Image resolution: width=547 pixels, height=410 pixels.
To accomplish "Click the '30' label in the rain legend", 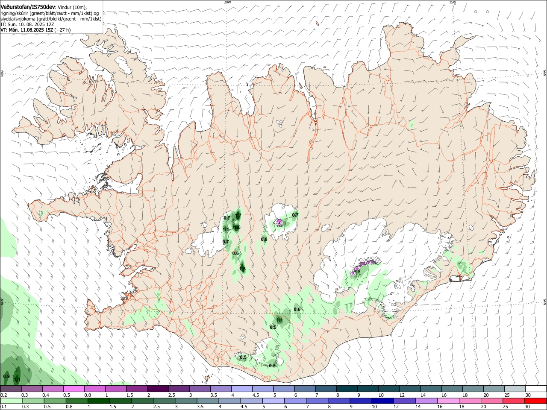I will tap(528, 407).
